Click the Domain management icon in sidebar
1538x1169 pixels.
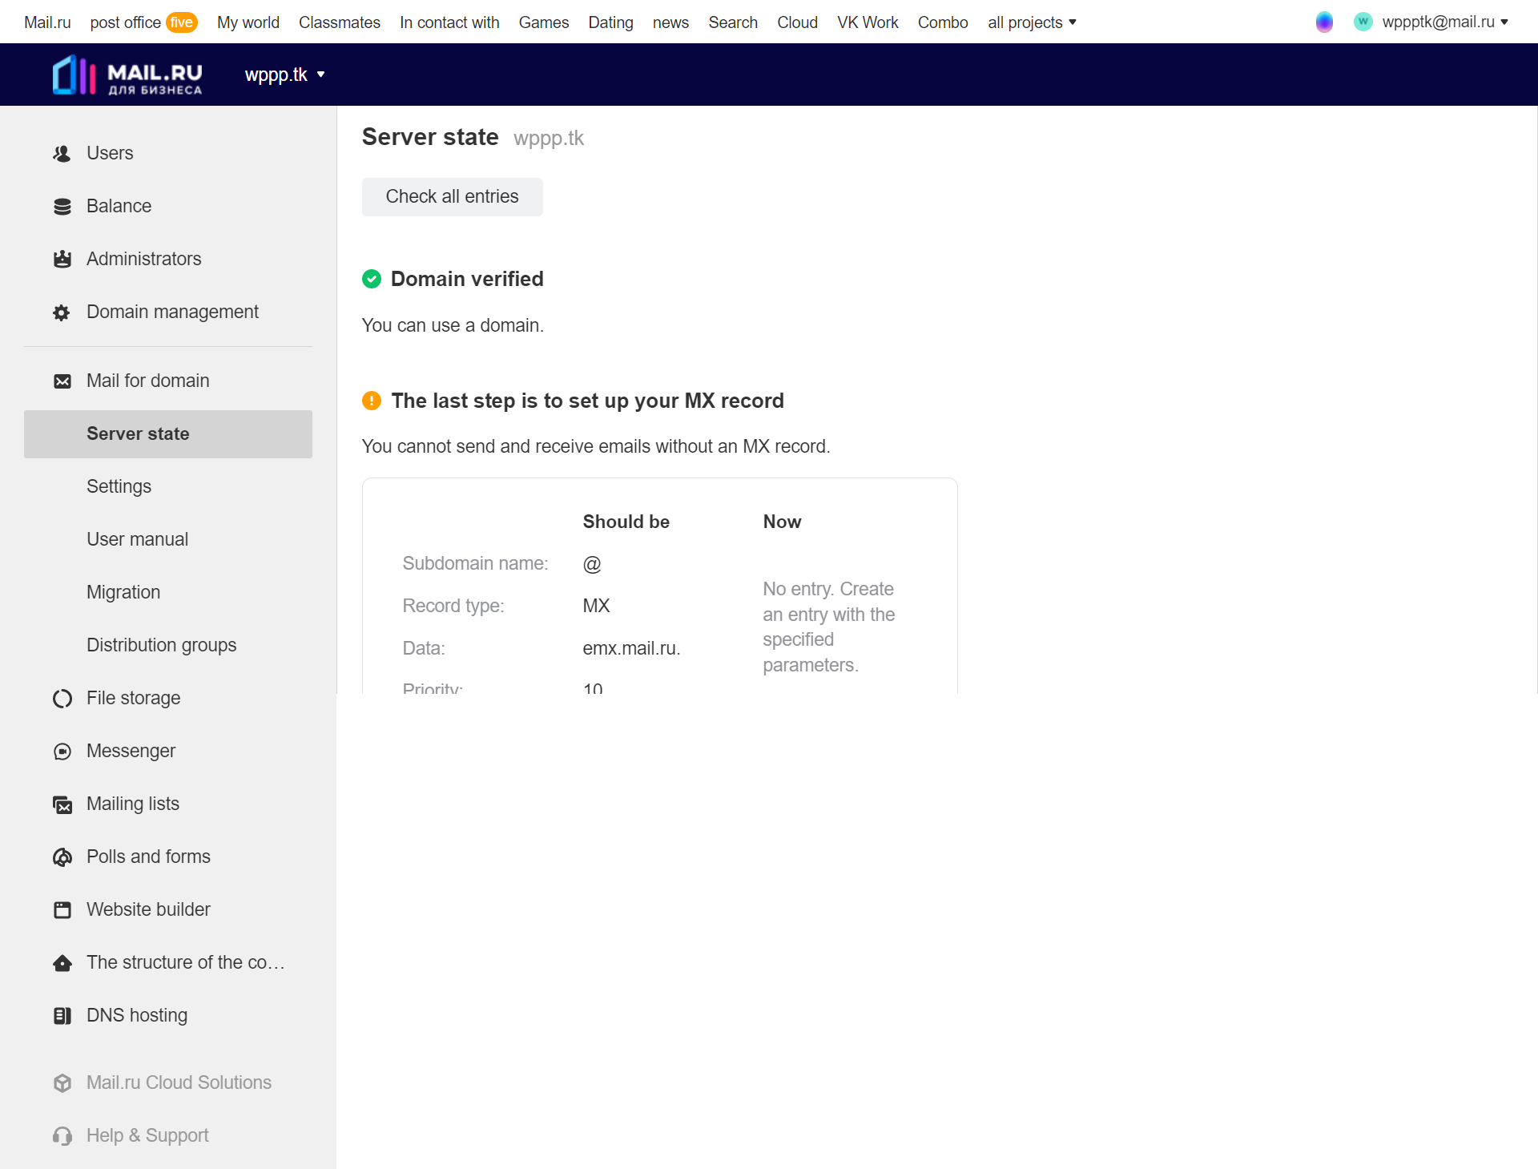click(62, 312)
